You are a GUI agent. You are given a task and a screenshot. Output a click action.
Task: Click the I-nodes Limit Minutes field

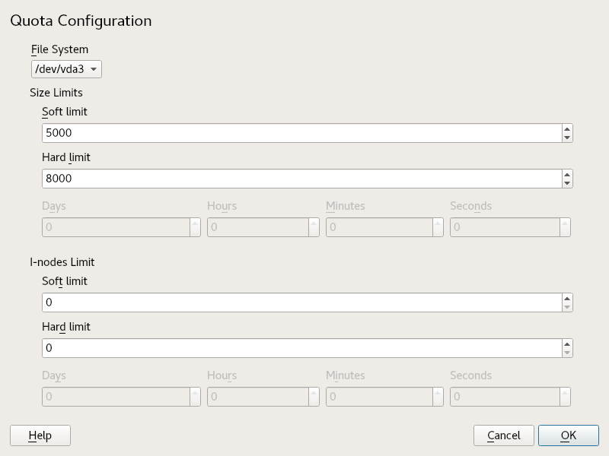[378, 397]
